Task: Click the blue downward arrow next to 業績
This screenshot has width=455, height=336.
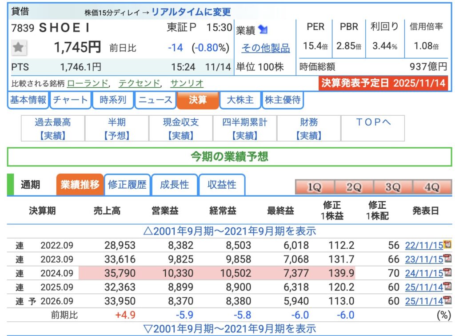Action: (x=263, y=30)
